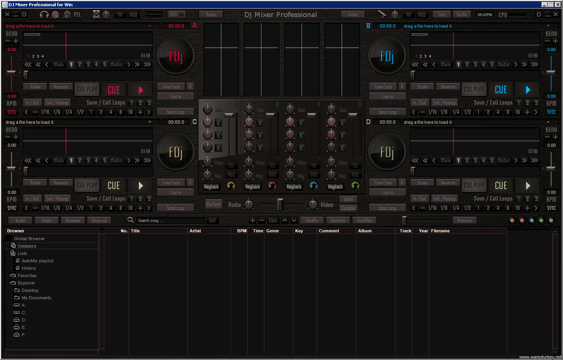Click the MixNext button

click(213, 204)
